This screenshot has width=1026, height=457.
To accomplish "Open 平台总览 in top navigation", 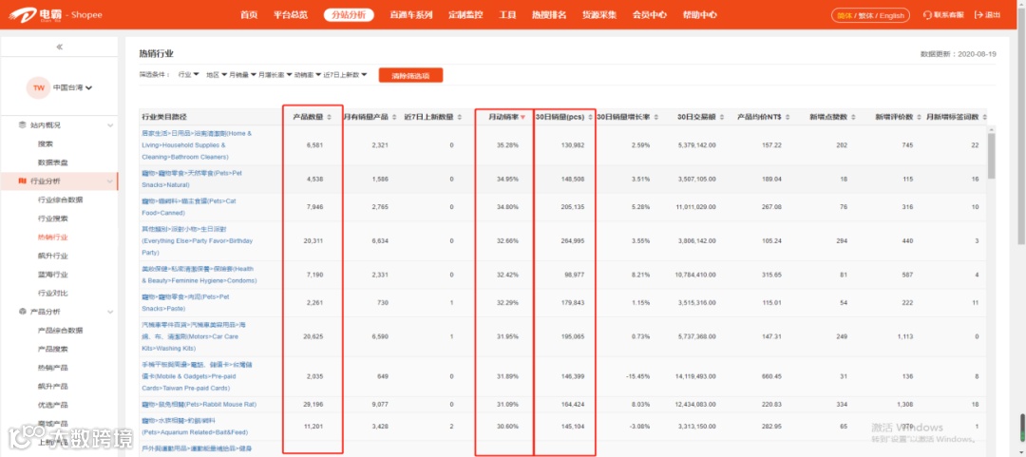I will [291, 15].
